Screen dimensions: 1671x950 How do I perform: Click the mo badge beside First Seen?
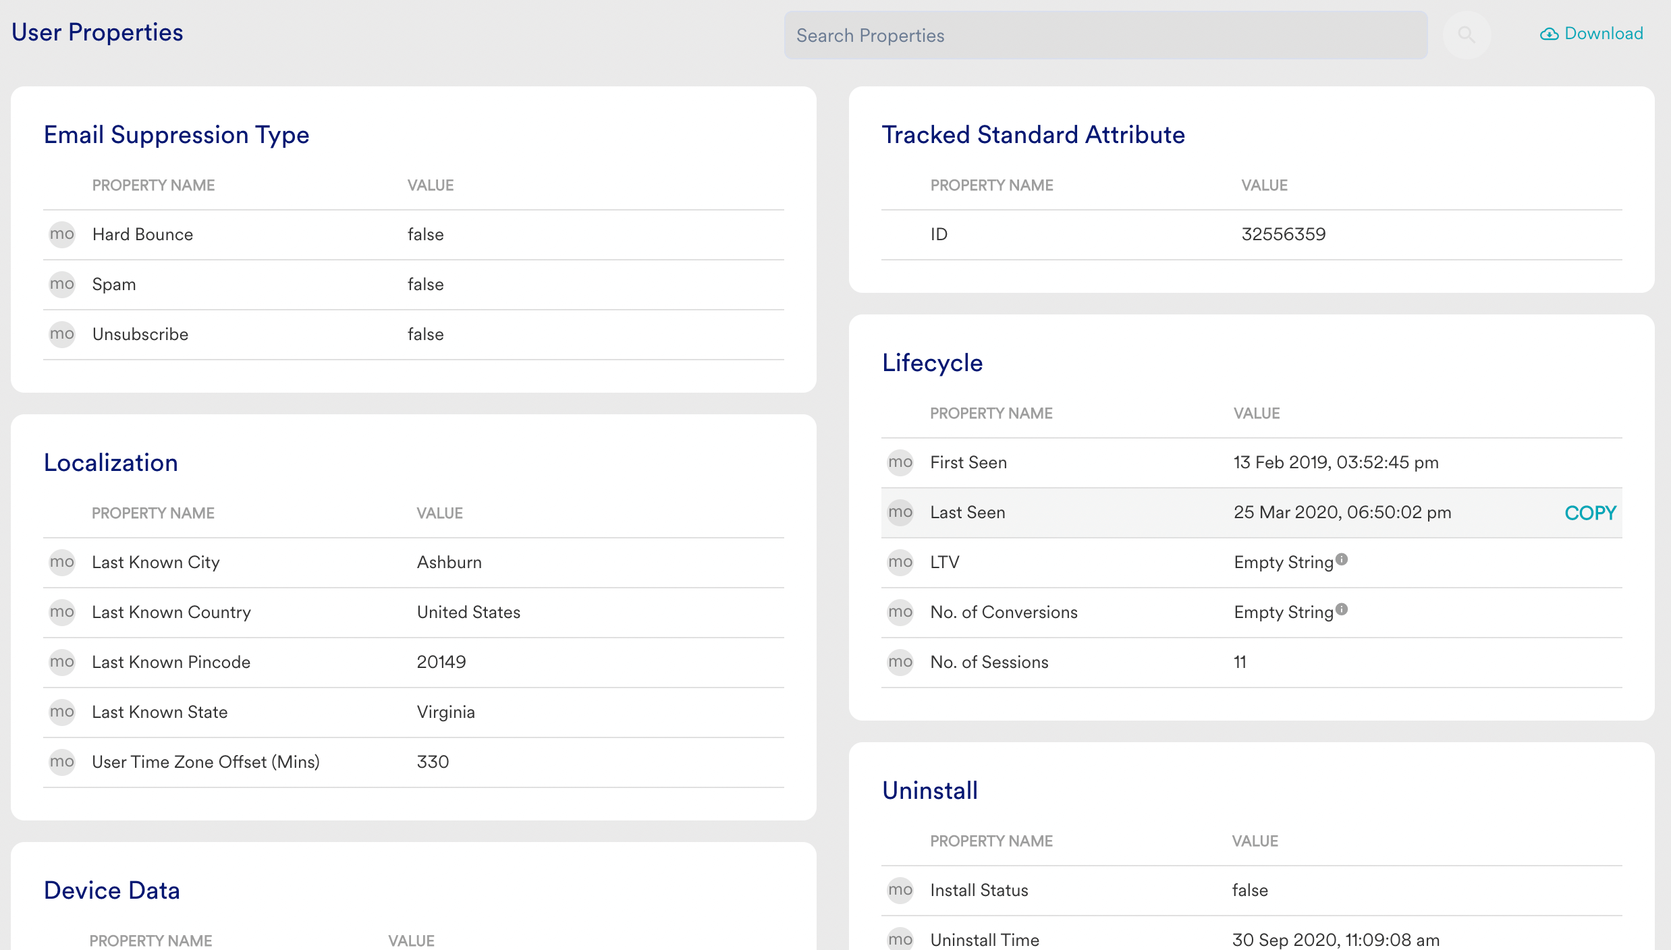900,462
